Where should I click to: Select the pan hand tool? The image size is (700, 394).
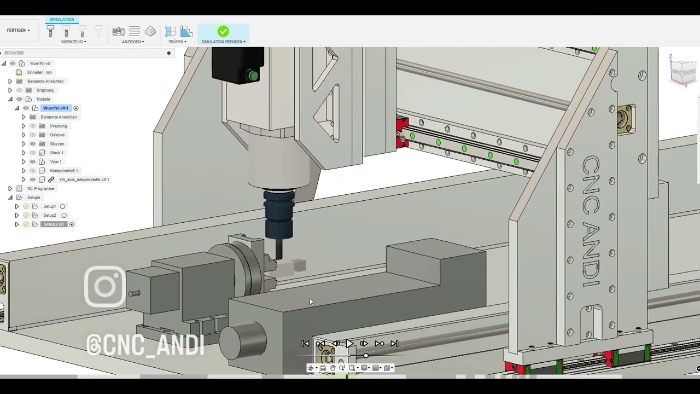(x=332, y=368)
